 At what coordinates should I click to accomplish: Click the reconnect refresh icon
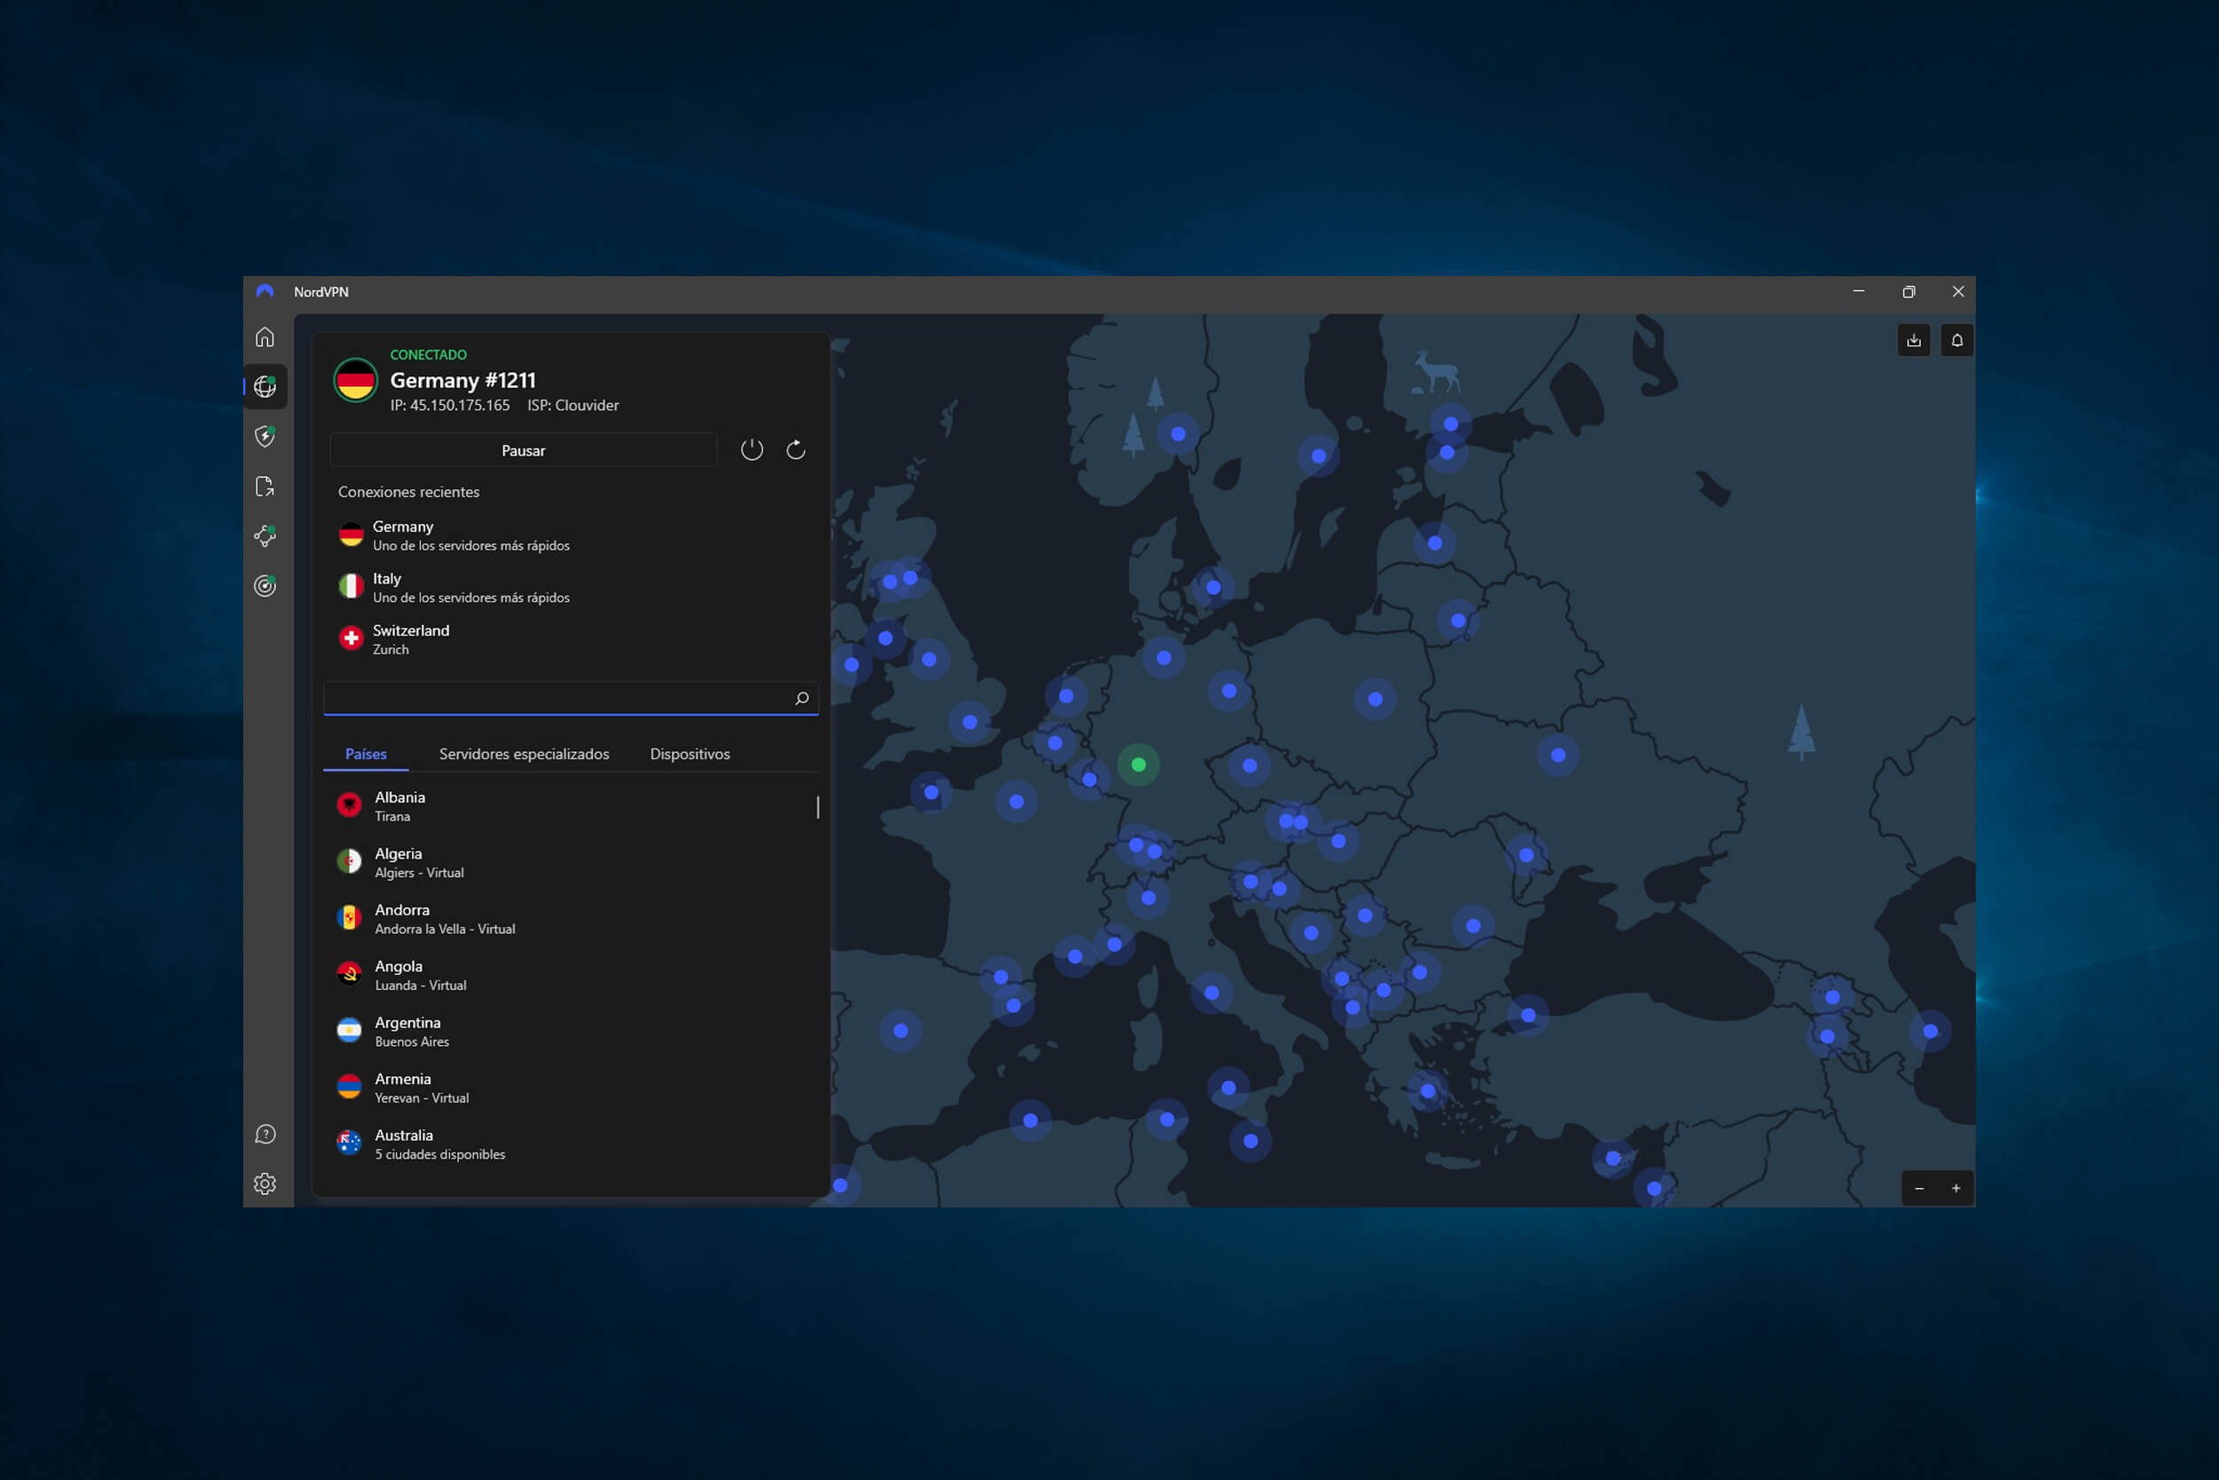pos(796,449)
